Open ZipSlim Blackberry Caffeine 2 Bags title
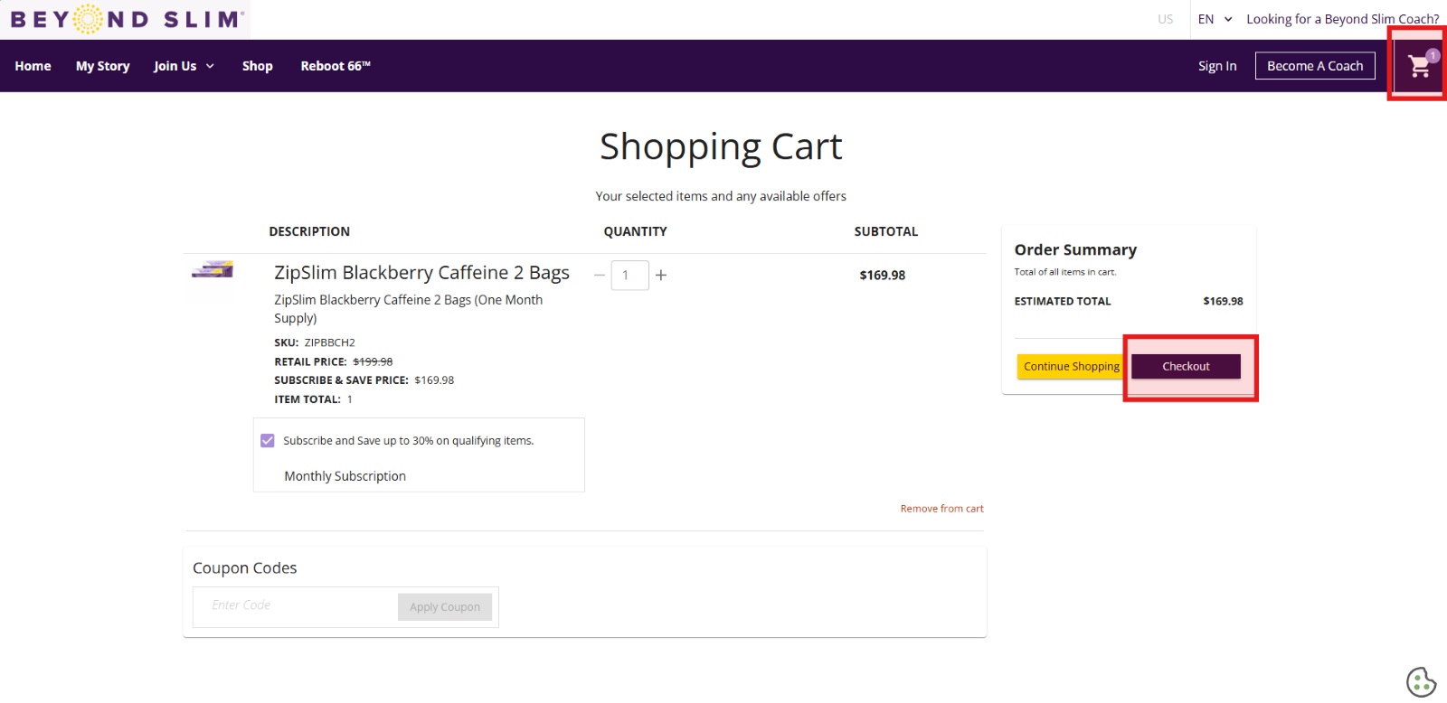This screenshot has height=703, width=1447. pos(421,273)
